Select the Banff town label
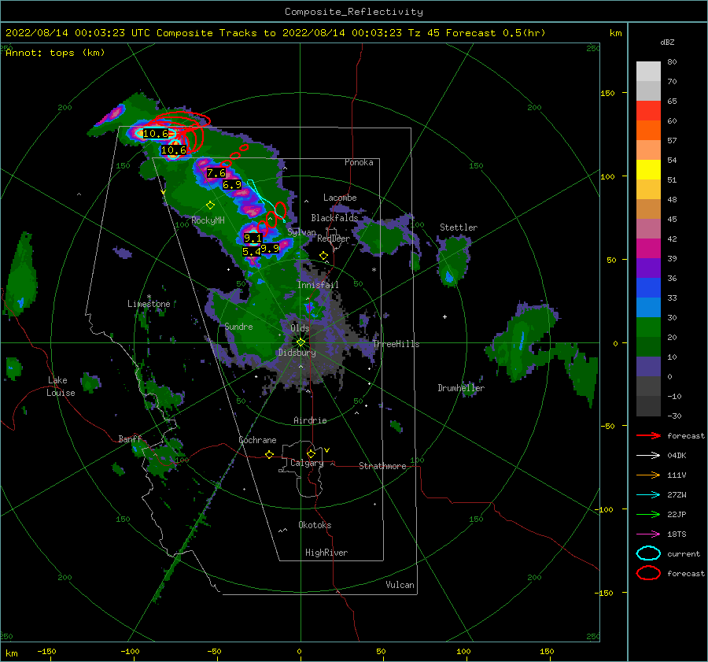 130,438
